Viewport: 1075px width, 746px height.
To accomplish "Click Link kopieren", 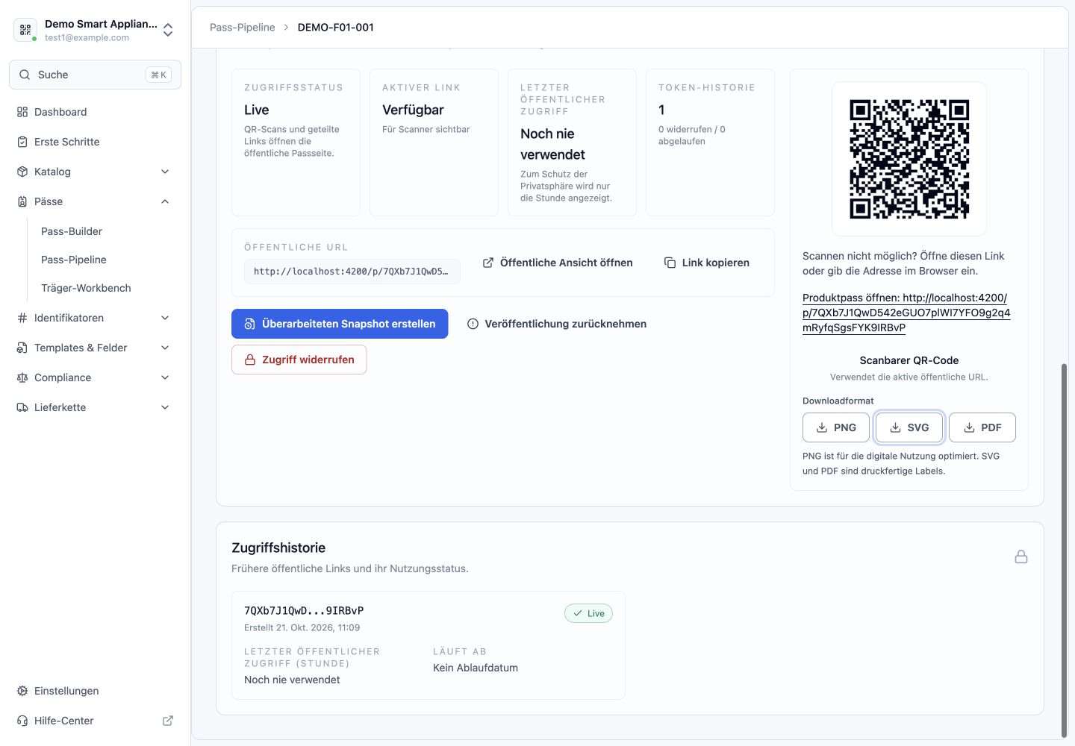I will click(x=707, y=263).
